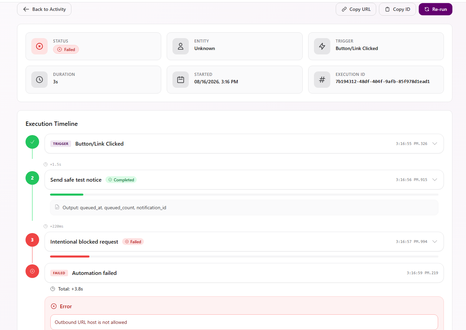Click the red failed end timeline marker
The width and height of the screenshot is (466, 330).
point(32,271)
